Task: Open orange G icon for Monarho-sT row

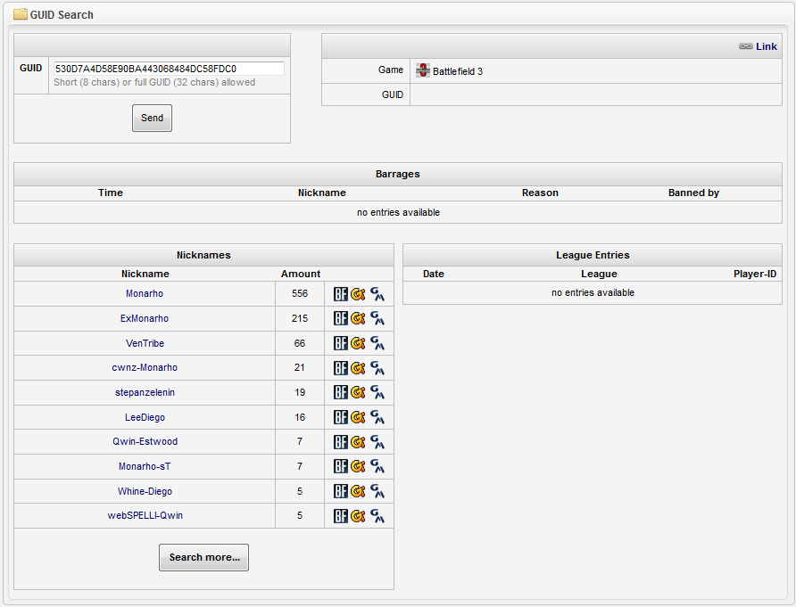Action: coord(358,466)
